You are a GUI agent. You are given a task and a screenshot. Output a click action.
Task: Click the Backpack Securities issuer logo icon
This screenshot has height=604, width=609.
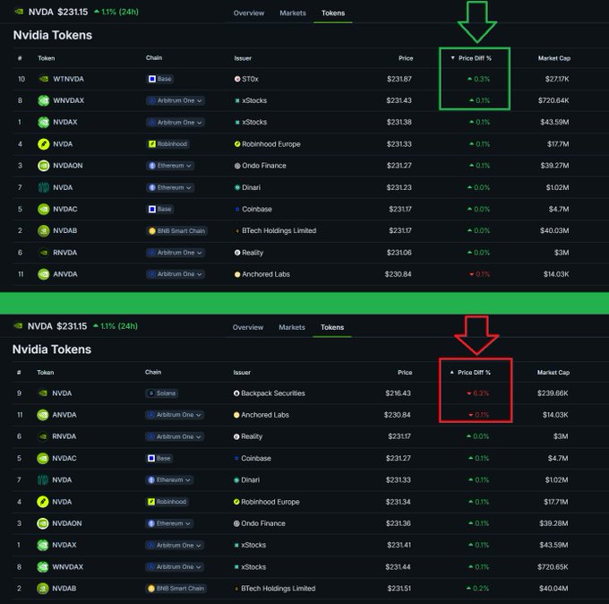pyautogui.click(x=236, y=393)
